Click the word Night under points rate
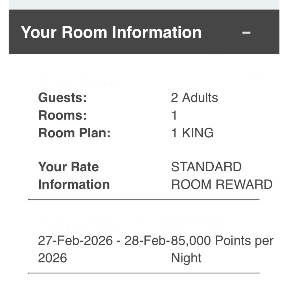289x283 pixels. (x=186, y=258)
